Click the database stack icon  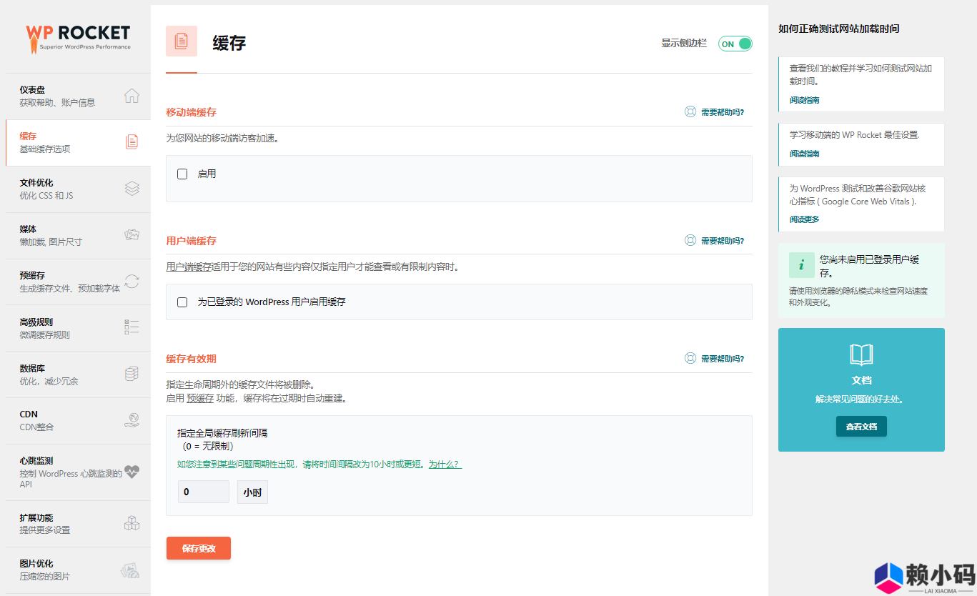pos(132,374)
